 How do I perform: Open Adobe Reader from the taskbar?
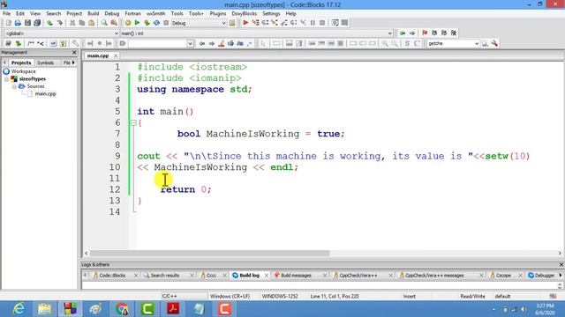[173, 309]
